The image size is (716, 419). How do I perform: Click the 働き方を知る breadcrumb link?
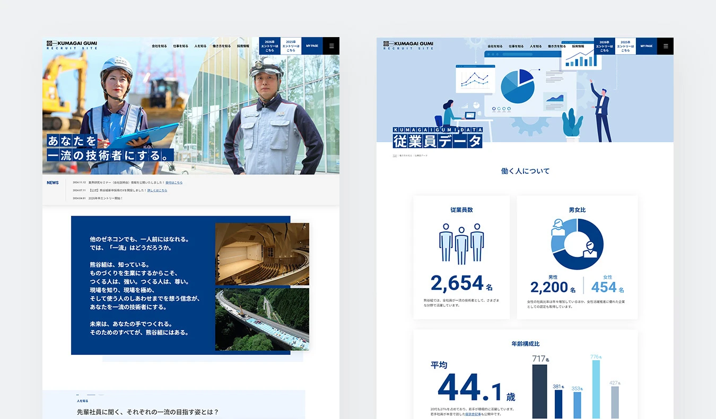pyautogui.click(x=406, y=156)
